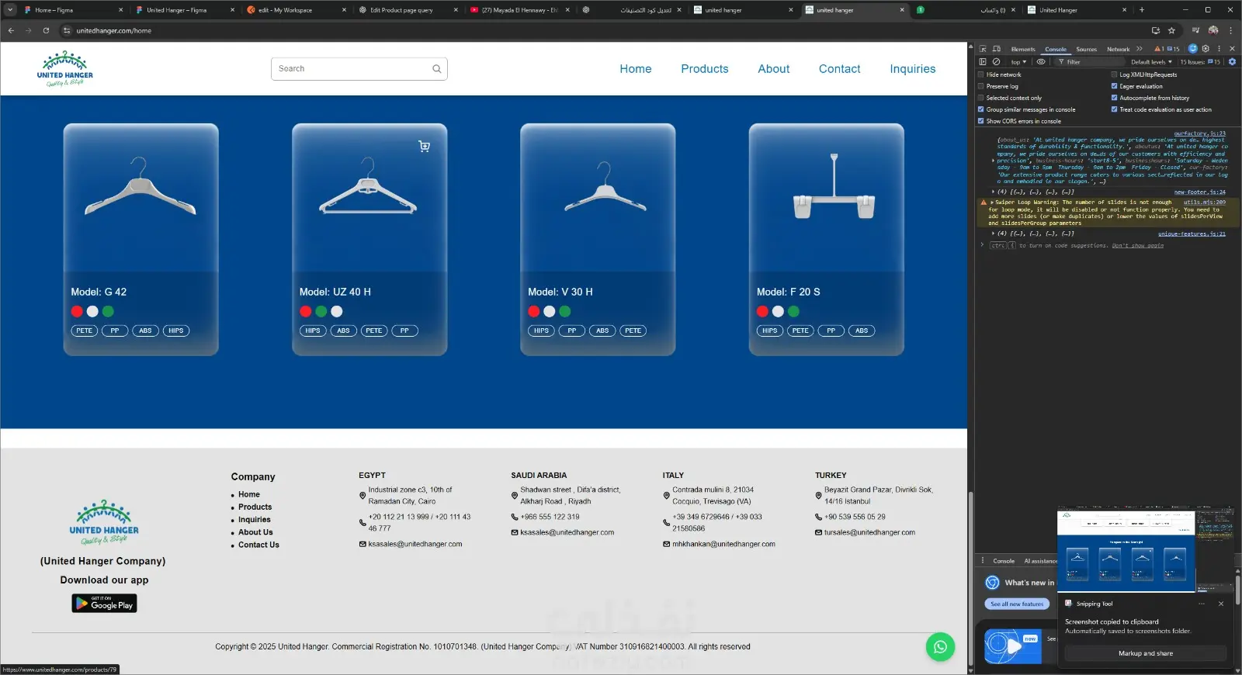Activate the DevTools inspect element picker
1242x675 pixels.
983,49
